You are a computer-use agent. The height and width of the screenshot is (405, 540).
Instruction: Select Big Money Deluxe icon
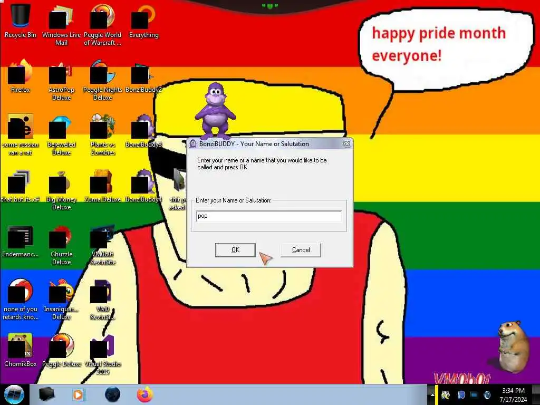(x=61, y=189)
